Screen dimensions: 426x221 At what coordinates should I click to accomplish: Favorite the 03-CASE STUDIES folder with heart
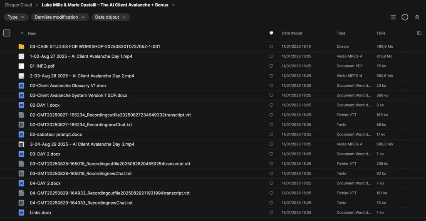(x=271, y=47)
